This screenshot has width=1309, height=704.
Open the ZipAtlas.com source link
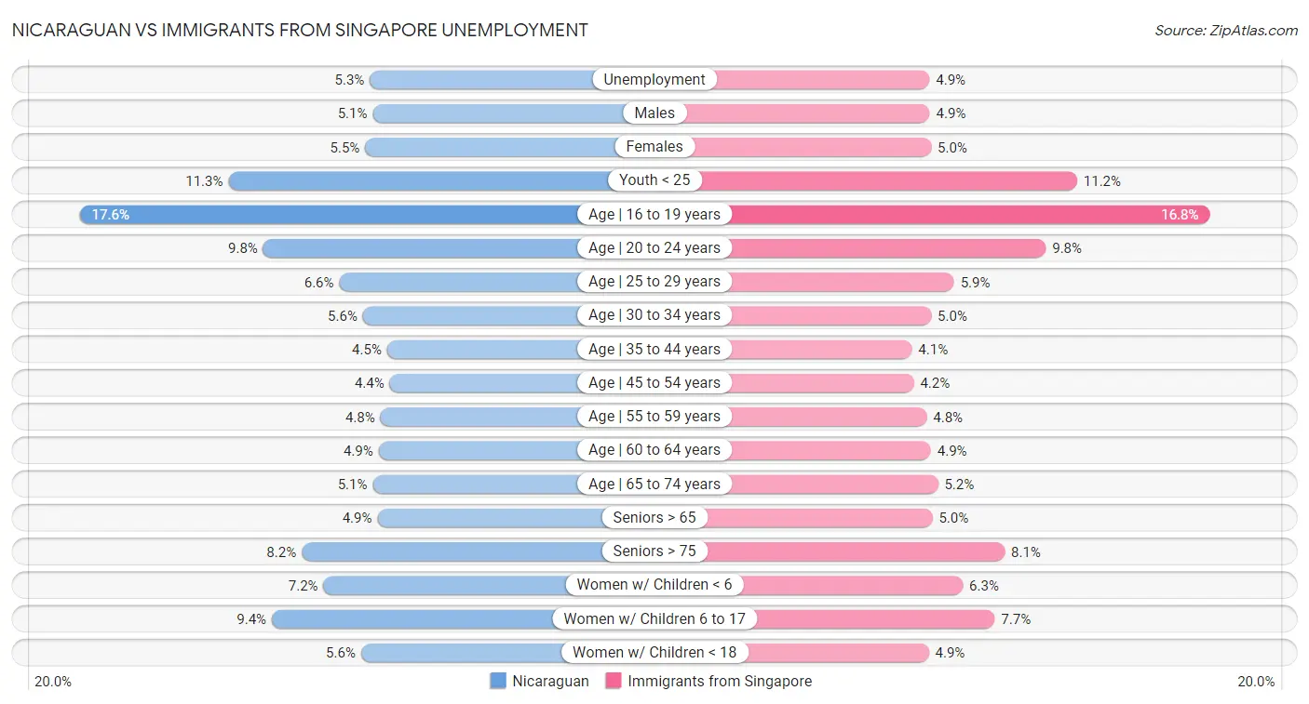coord(1225,31)
